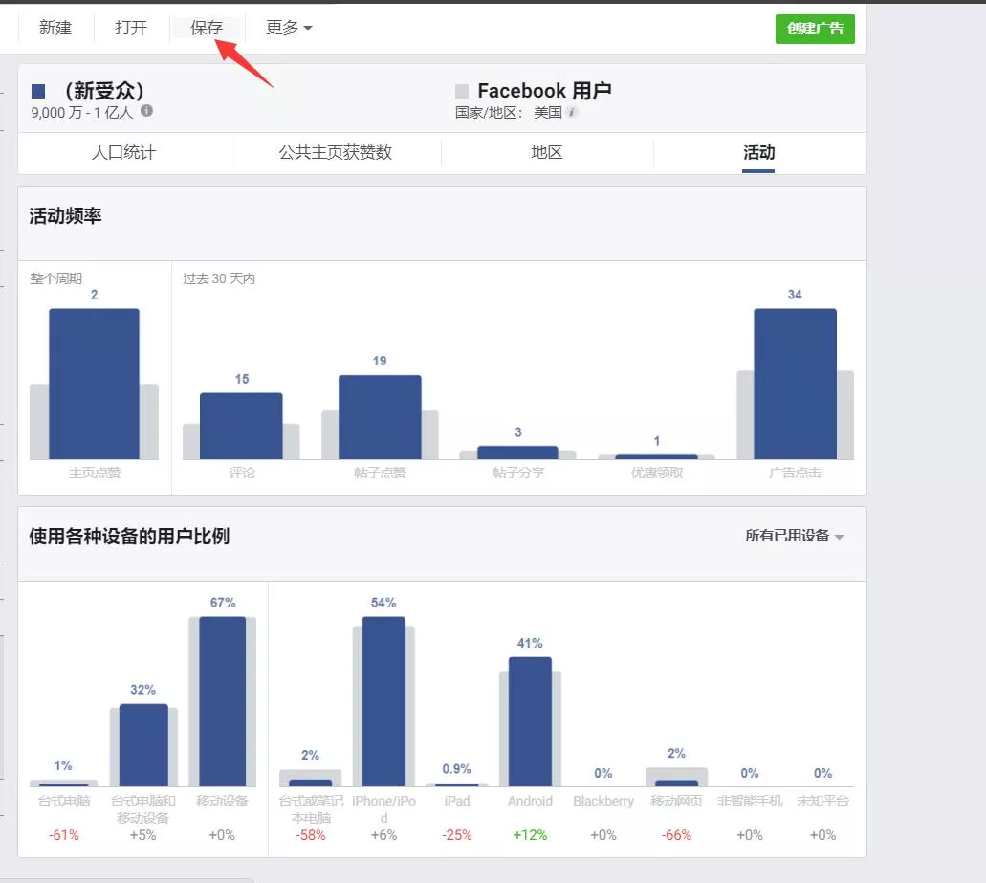The width and height of the screenshot is (986, 883).
Task: Click the blue 新受众 color square
Action: click(38, 92)
